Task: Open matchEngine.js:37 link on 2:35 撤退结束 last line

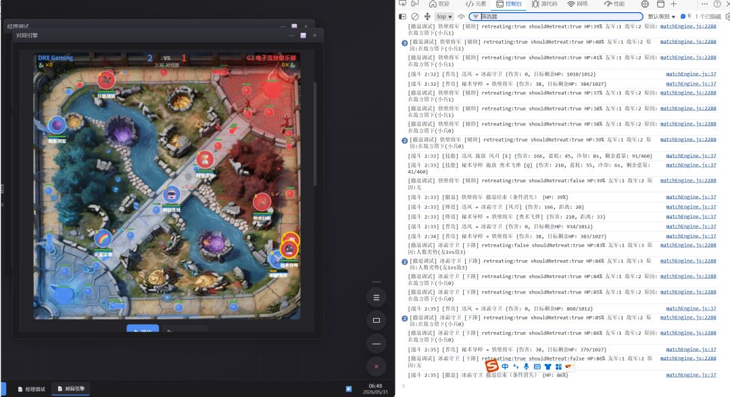Action: [x=691, y=375]
